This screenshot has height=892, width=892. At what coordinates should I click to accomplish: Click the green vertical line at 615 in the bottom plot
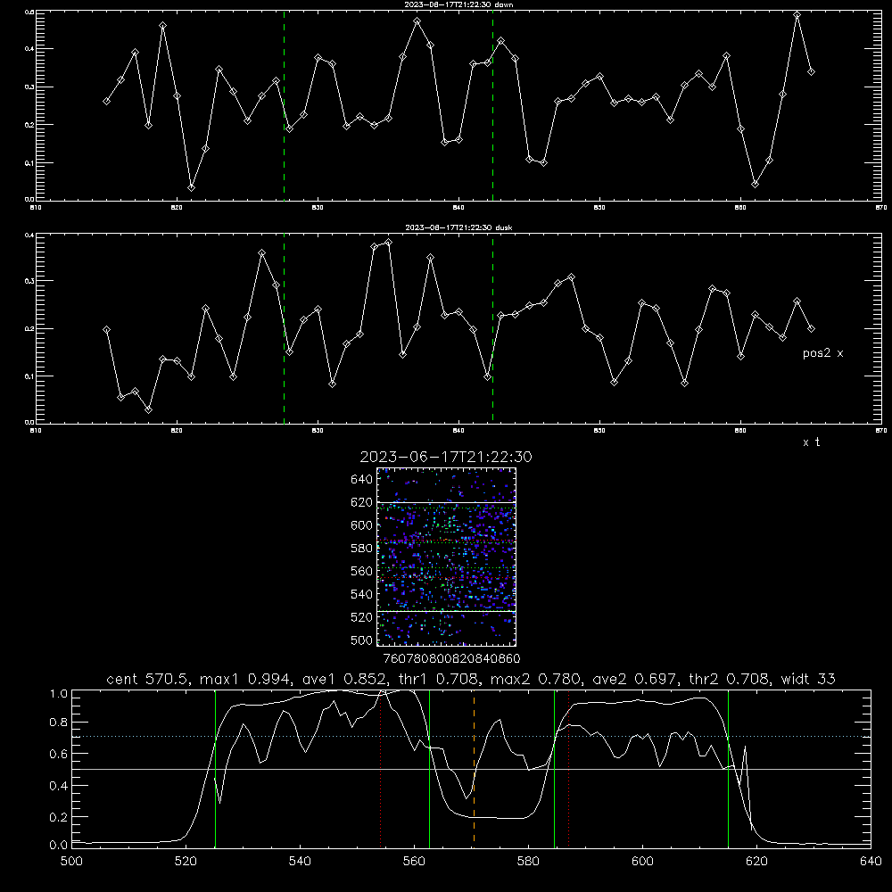(728, 768)
